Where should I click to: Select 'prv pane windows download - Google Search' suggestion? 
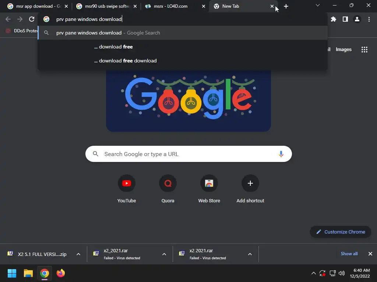click(183, 33)
